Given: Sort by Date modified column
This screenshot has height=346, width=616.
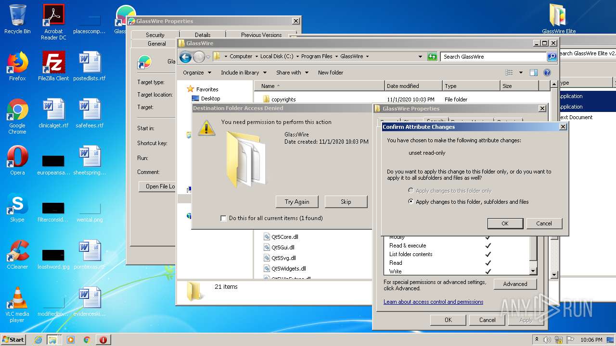Looking at the screenshot, I should [413, 86].
